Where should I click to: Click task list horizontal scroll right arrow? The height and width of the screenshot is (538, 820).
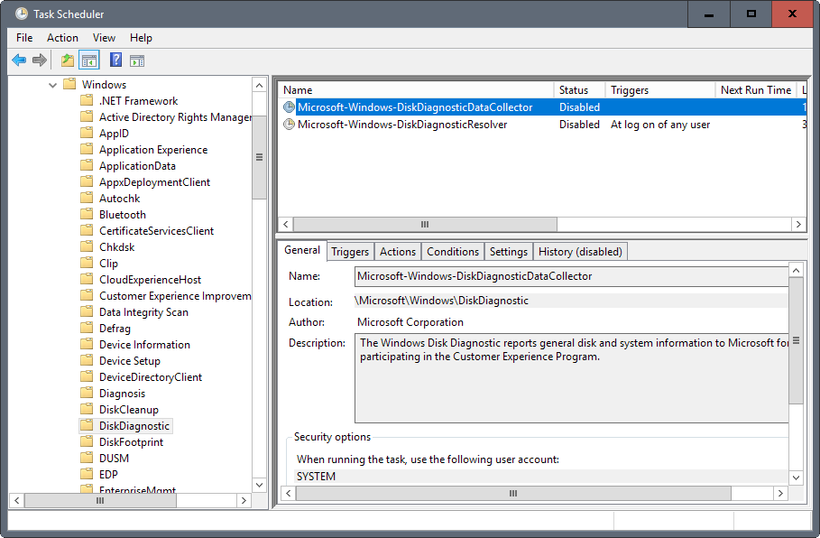[798, 225]
